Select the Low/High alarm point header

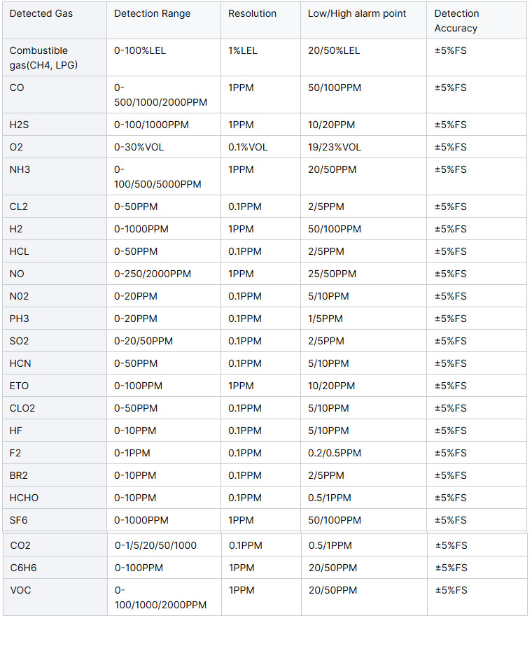363,20
